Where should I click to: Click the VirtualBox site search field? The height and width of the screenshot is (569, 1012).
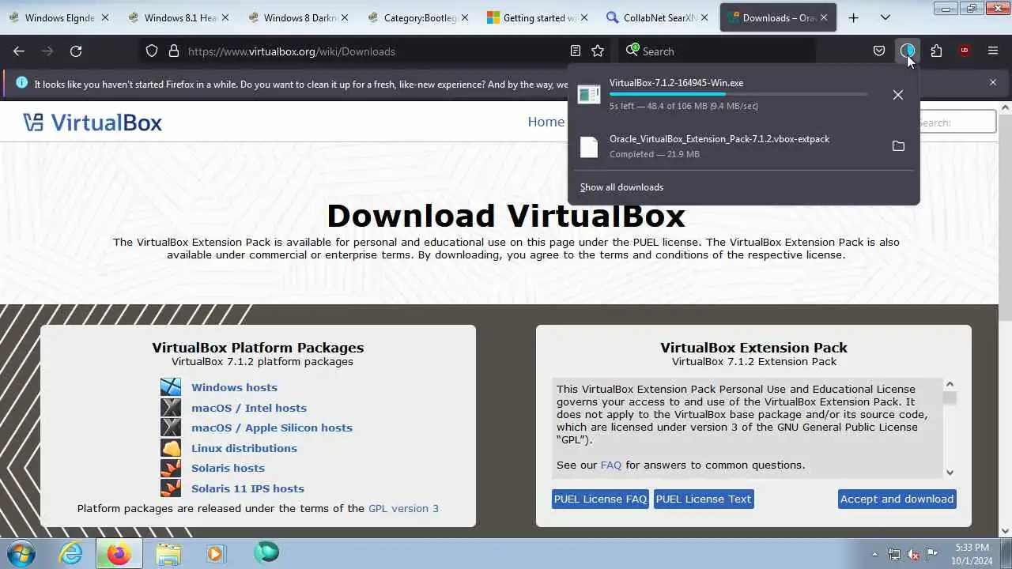955,122
